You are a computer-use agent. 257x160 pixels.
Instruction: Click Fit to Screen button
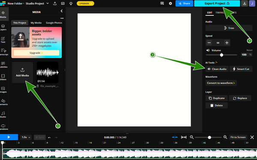238,137
